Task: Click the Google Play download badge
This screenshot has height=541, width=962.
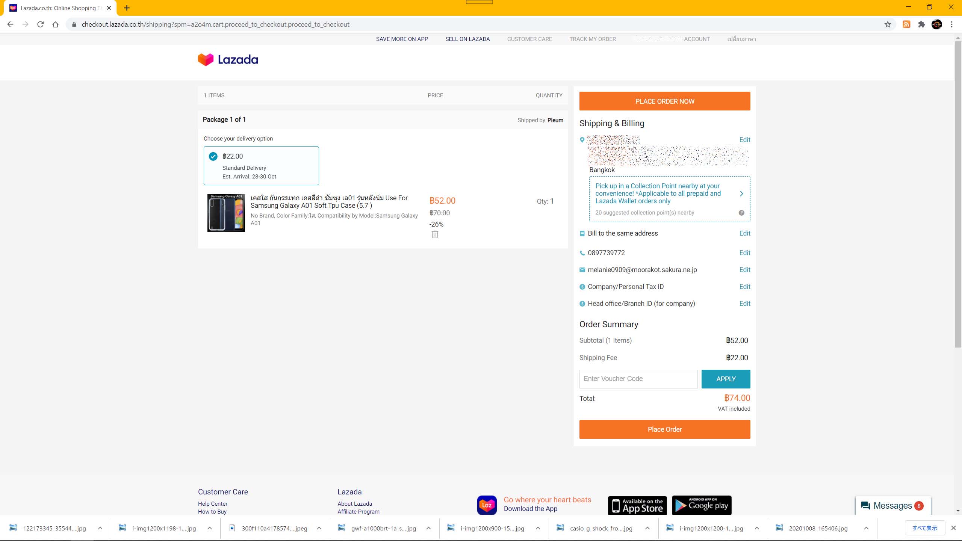Action: click(x=702, y=505)
